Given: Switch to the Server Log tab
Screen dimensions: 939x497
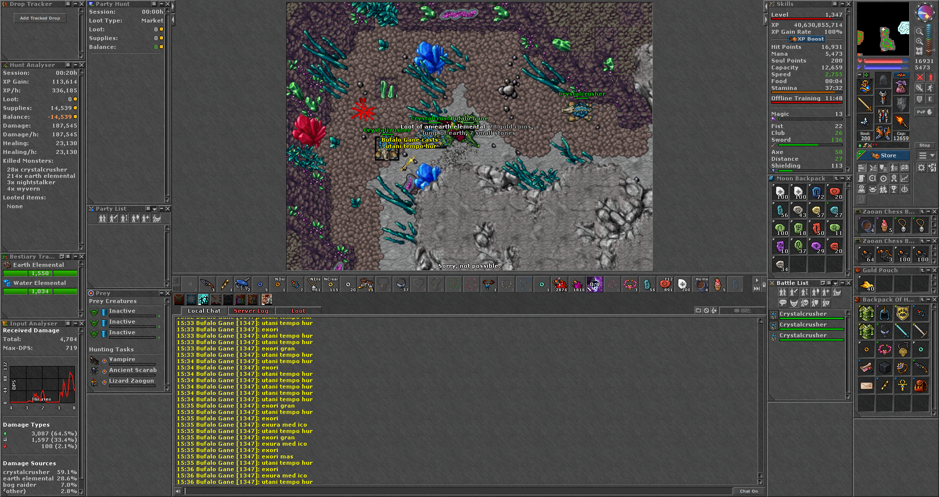Looking at the screenshot, I should pyautogui.click(x=251, y=311).
